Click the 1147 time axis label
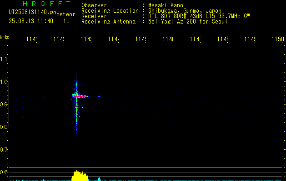Viewport: 286px width, 181px height. 196,39
